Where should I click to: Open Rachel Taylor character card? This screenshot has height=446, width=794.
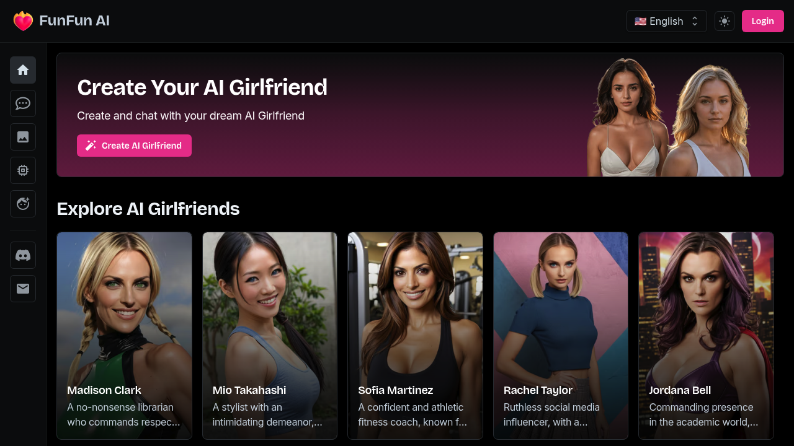[x=561, y=336]
